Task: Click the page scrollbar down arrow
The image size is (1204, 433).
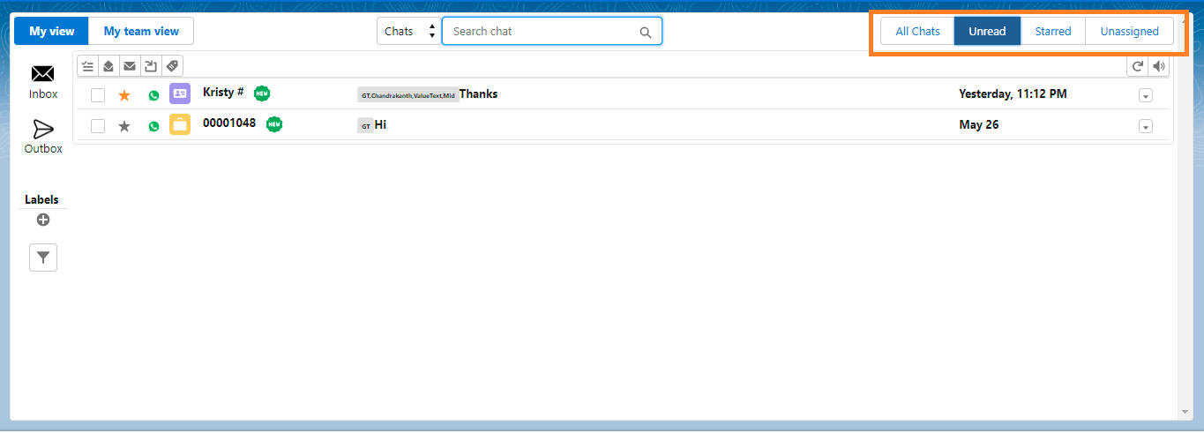Action: (1185, 412)
